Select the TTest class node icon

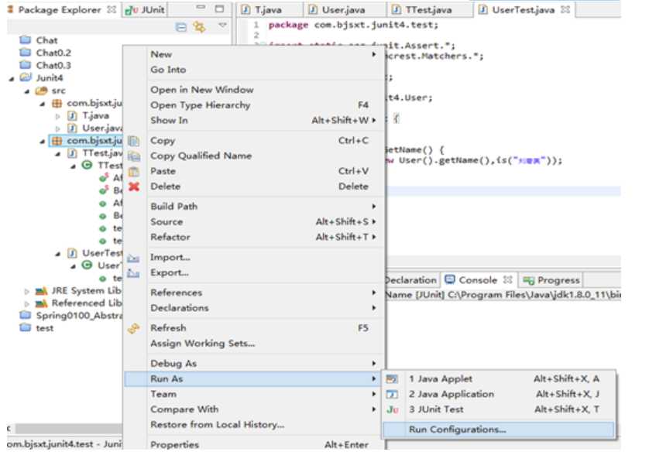(x=87, y=165)
